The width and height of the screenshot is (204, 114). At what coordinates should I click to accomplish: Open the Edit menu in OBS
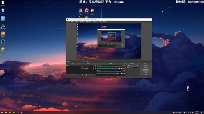coord(72,22)
